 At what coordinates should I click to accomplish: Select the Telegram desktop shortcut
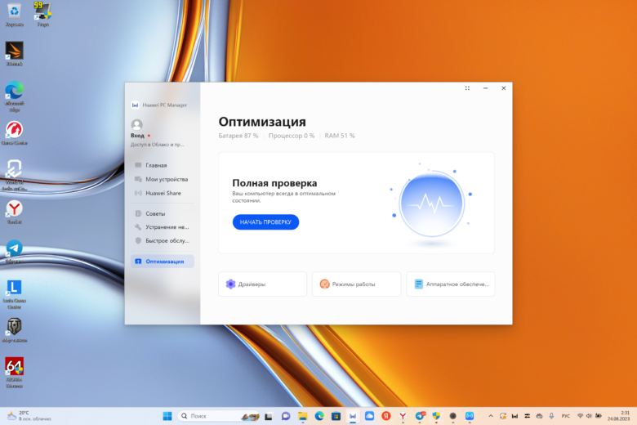[x=14, y=252]
